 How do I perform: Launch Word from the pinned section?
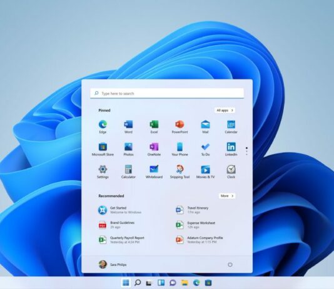[x=128, y=127]
